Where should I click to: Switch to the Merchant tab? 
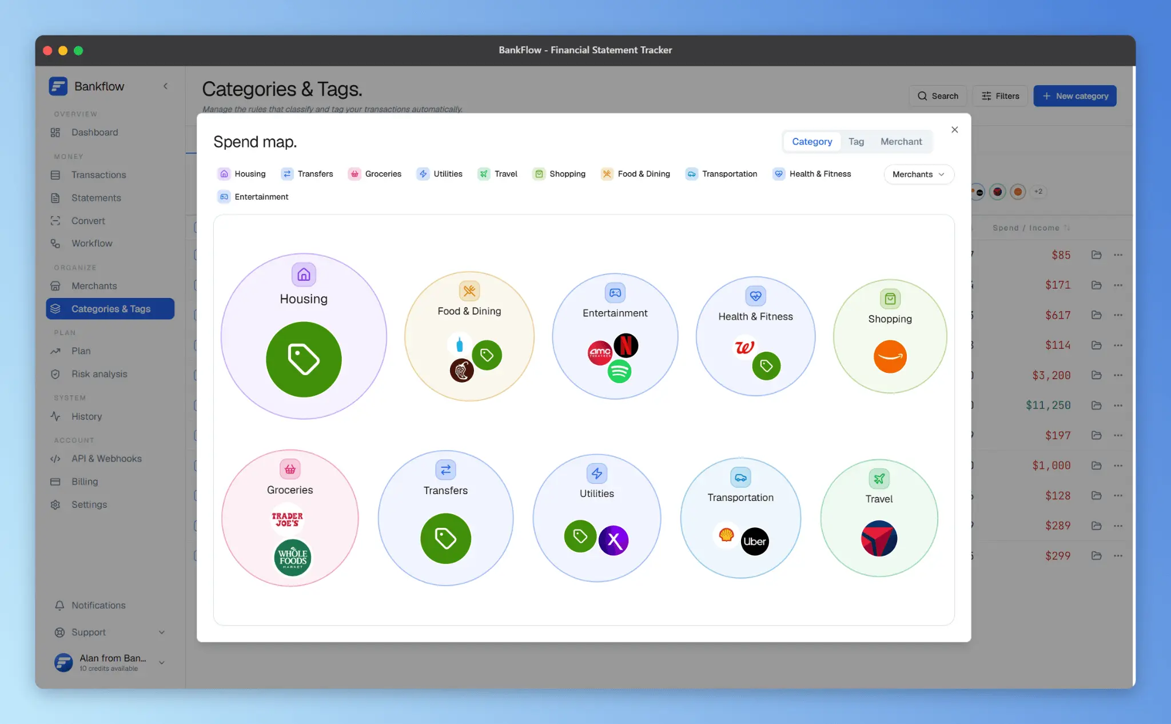pyautogui.click(x=901, y=141)
